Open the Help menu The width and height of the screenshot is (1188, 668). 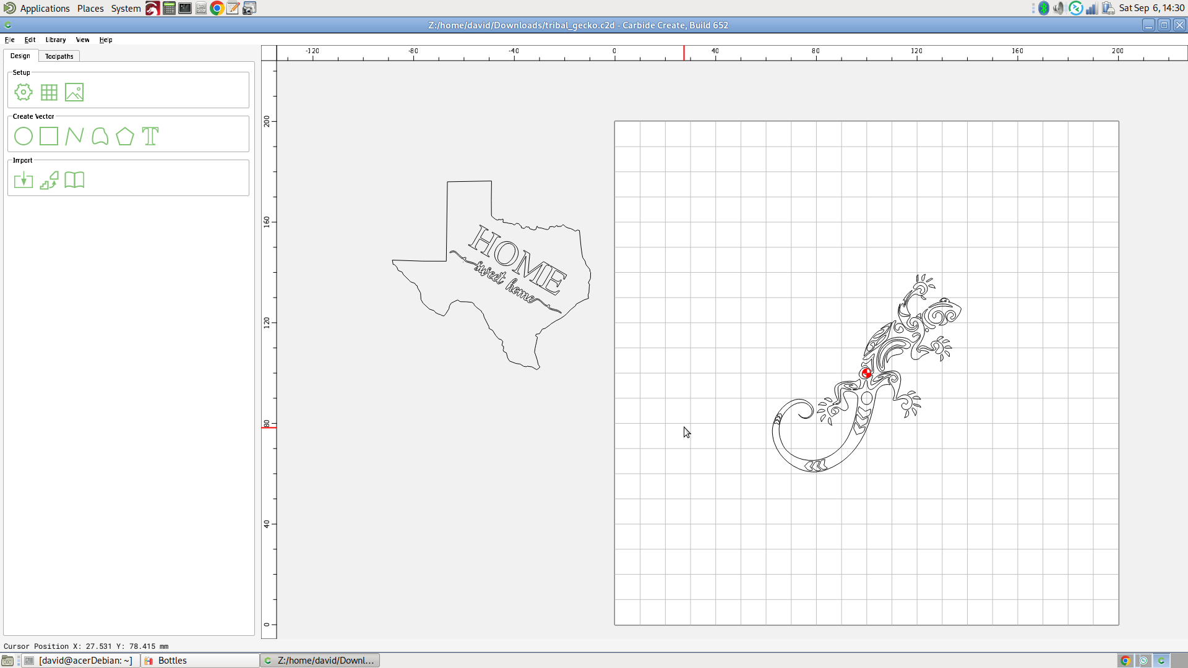106,40
